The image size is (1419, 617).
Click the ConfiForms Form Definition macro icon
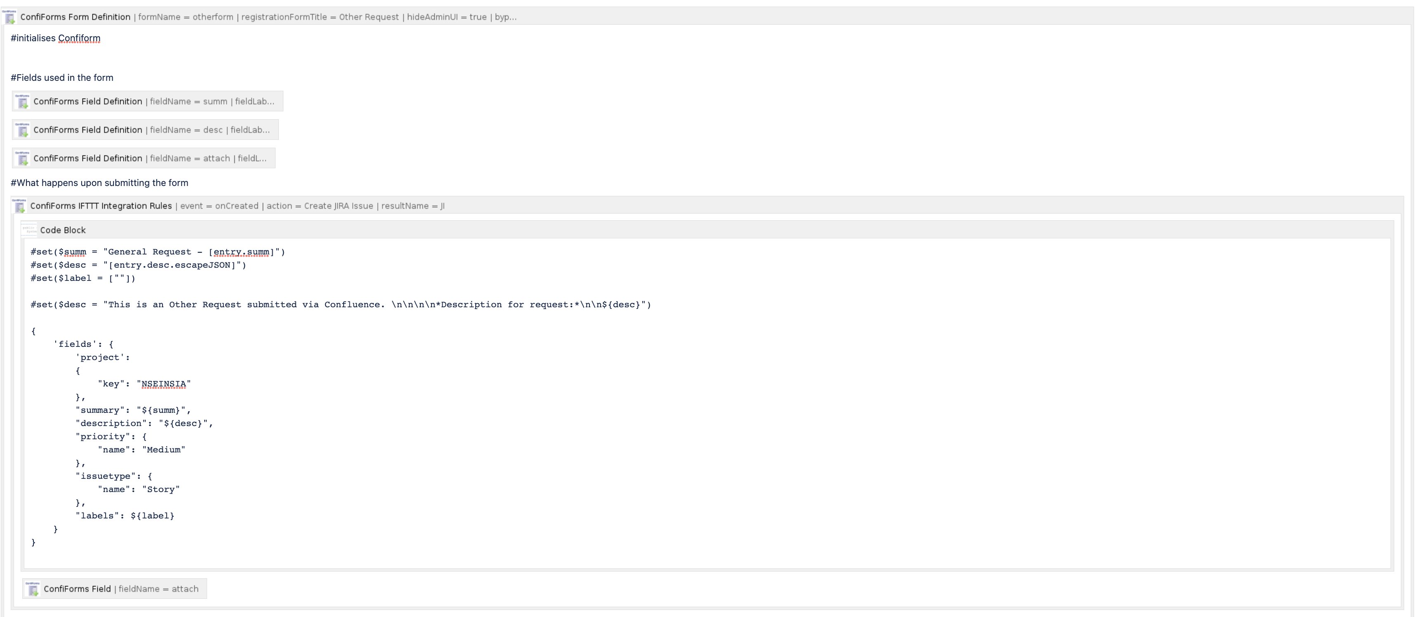10,16
